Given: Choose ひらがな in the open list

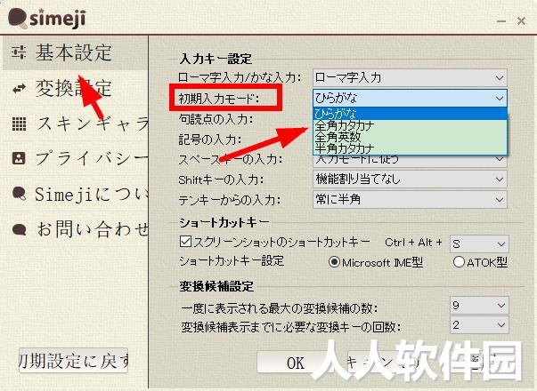Looking at the screenshot, I should click(410, 113).
